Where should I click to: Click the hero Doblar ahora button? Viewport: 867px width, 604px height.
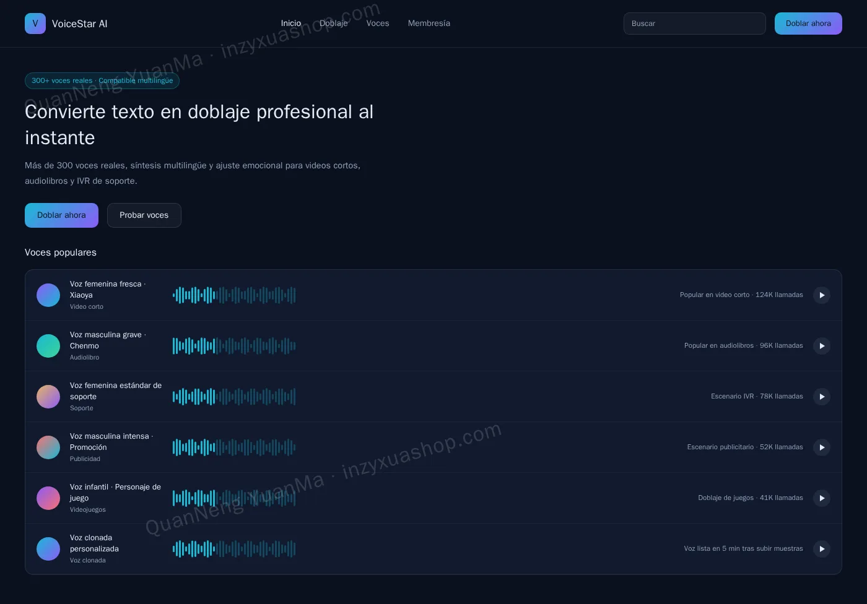[61, 215]
